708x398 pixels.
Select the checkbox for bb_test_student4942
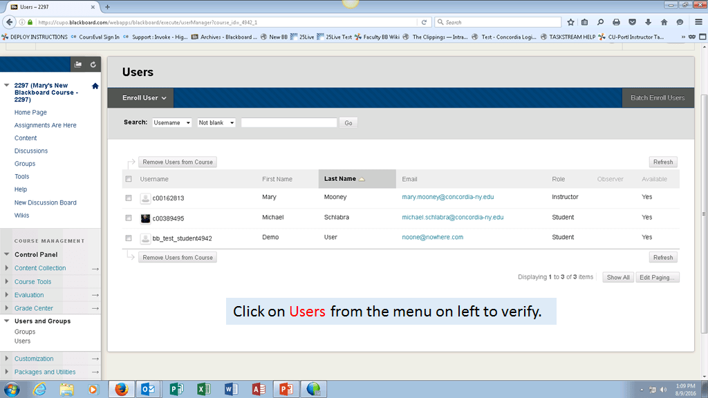[x=129, y=238]
